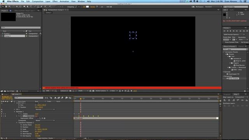Switch to the Comp 2 timeline tab
The height and width of the screenshot is (140, 249).
click(x=17, y=94)
